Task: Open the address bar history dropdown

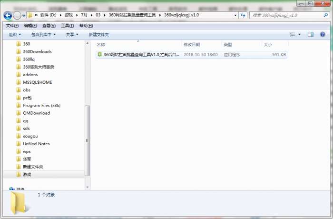Action: (x=235, y=15)
